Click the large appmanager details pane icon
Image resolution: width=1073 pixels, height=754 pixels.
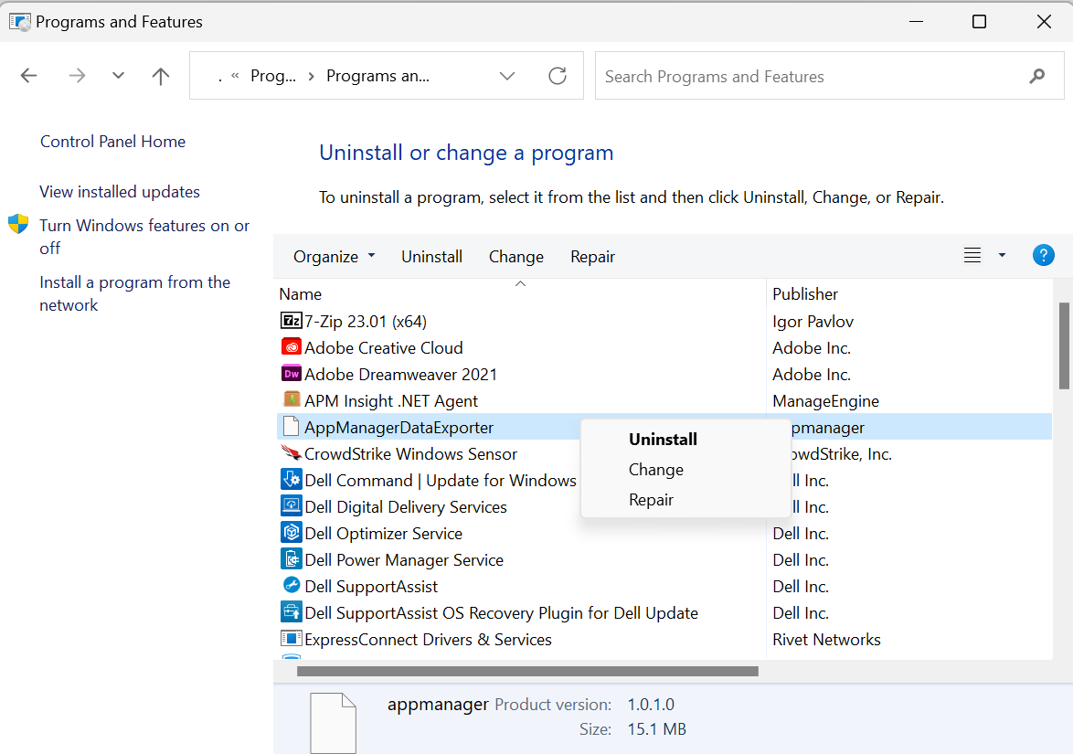click(334, 723)
